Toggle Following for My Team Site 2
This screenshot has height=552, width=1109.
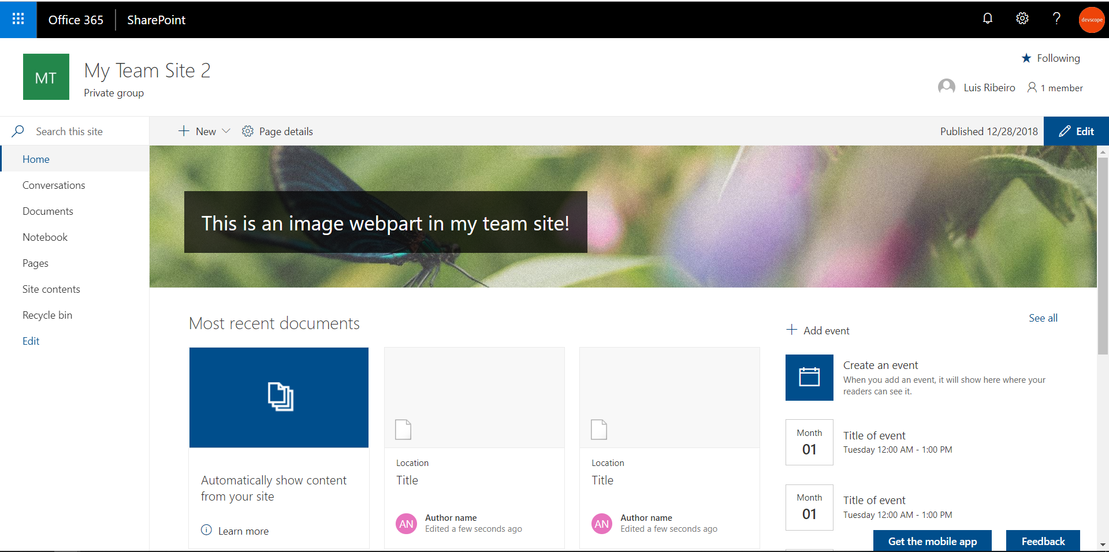click(1051, 58)
